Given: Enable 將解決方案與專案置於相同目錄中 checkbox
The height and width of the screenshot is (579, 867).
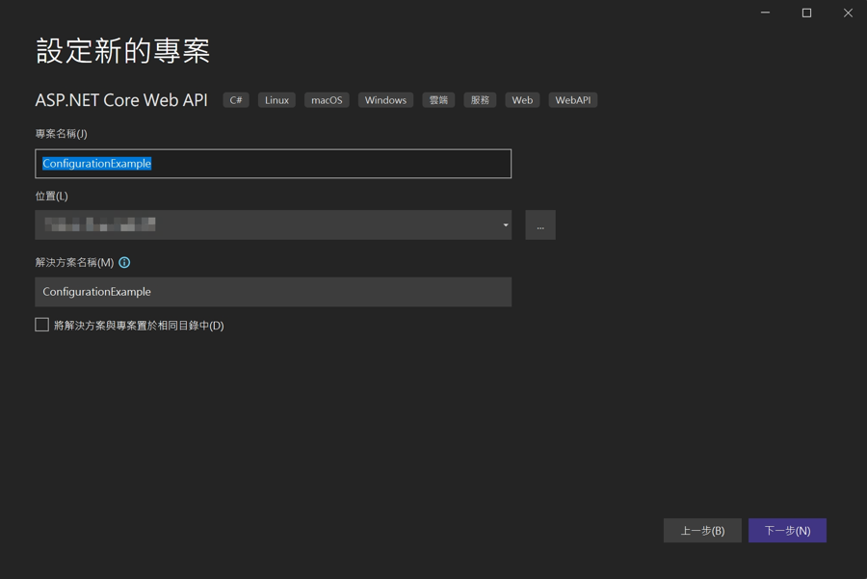Looking at the screenshot, I should click(42, 325).
